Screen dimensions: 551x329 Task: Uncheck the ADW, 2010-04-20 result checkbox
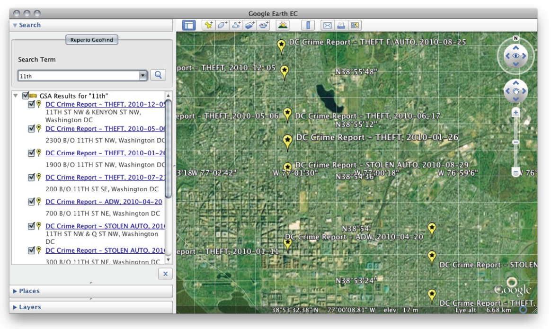(31, 202)
